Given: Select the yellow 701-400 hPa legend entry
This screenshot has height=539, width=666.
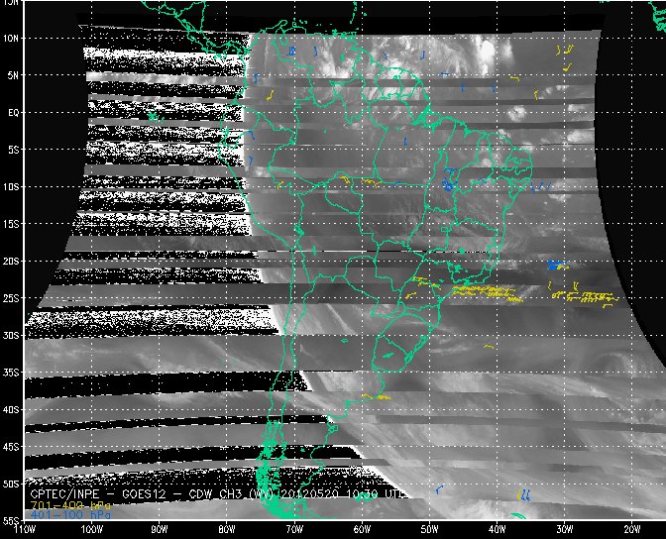Looking at the screenshot, I should tap(70, 505).
